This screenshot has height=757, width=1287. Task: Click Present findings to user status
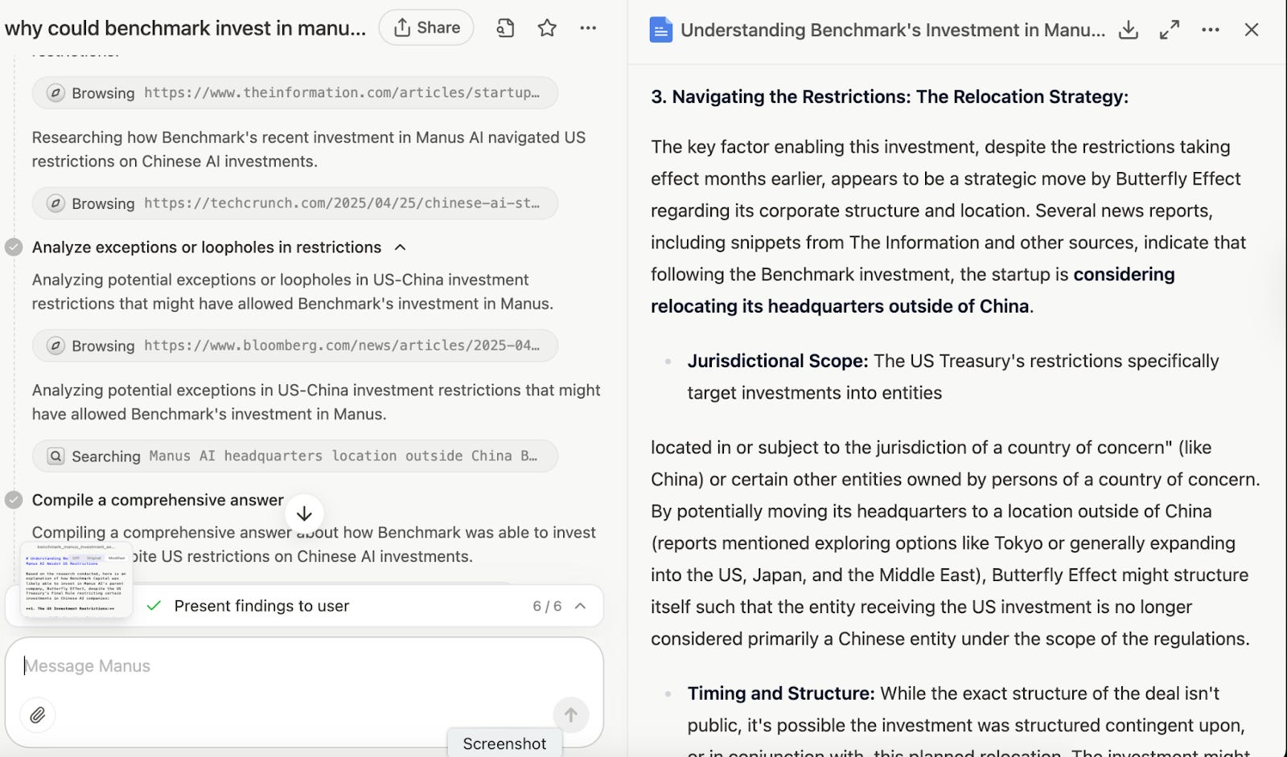point(261,606)
